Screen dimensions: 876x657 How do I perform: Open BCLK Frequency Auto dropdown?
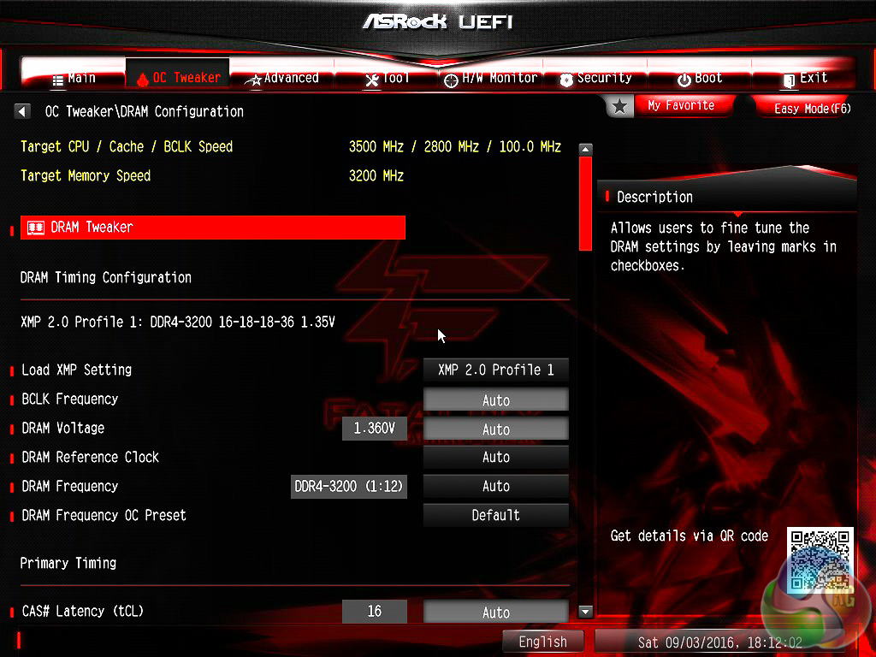pos(495,400)
